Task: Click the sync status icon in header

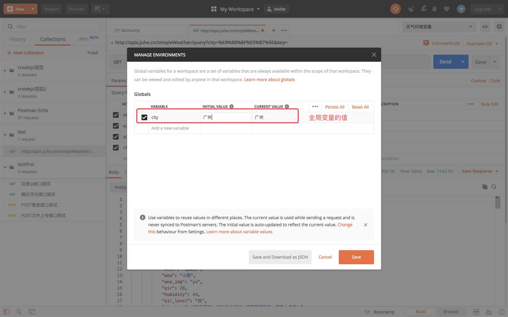Action: [395, 9]
